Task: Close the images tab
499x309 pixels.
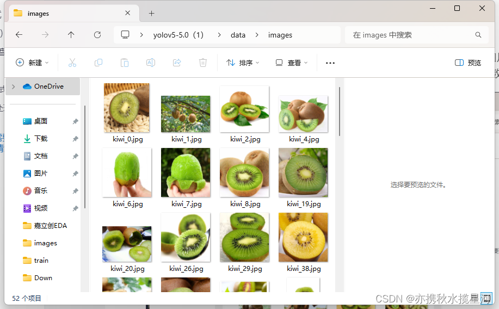Action: [x=128, y=13]
